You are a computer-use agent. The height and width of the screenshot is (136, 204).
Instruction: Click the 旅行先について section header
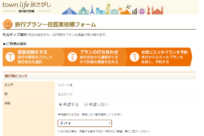point(16,76)
